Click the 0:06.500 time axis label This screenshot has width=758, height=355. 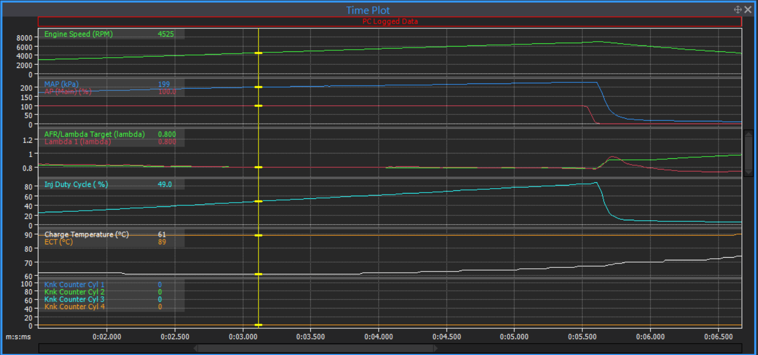tap(718, 337)
